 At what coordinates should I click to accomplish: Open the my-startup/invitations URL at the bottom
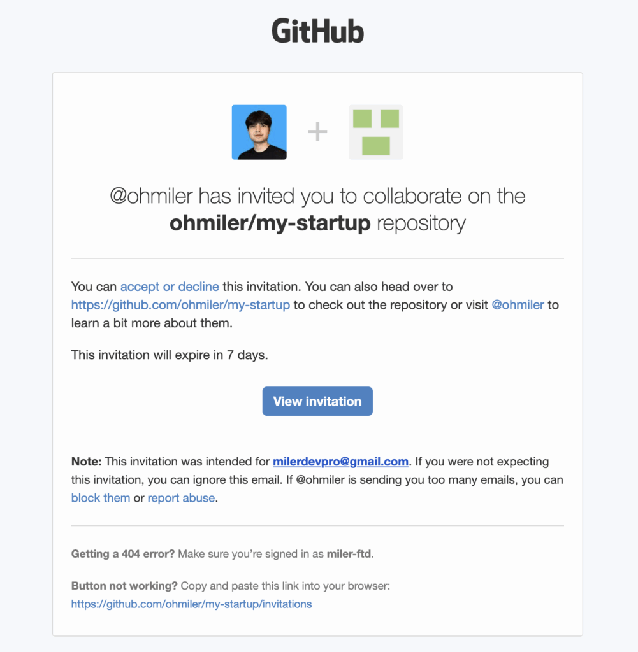[x=191, y=604]
